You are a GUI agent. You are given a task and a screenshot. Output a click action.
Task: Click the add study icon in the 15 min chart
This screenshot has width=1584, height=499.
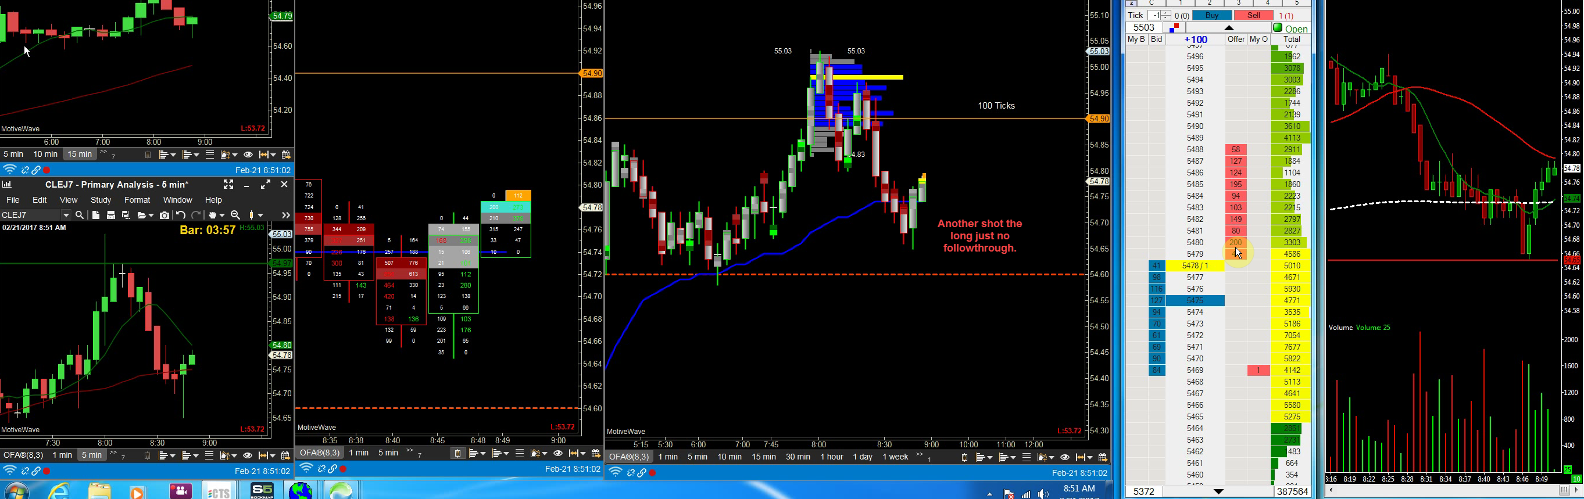point(225,155)
